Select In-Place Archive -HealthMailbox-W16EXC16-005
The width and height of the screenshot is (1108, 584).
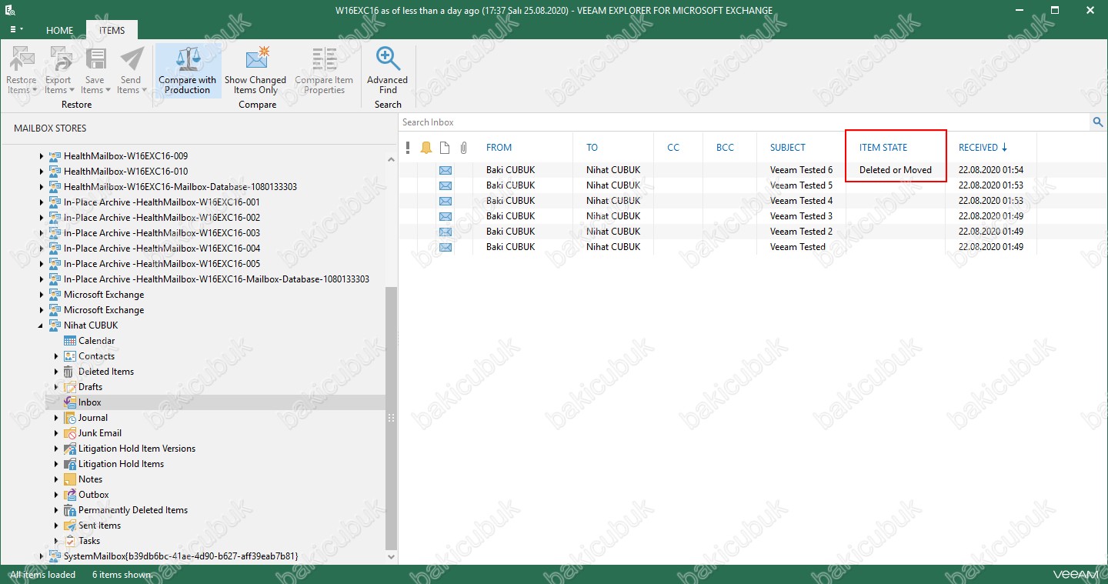[x=162, y=264]
